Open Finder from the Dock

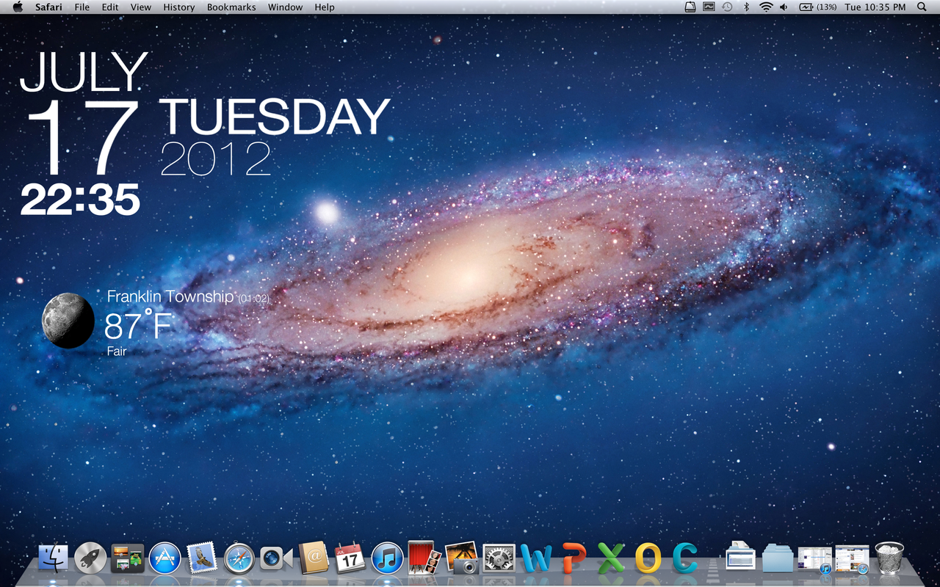pyautogui.click(x=53, y=558)
